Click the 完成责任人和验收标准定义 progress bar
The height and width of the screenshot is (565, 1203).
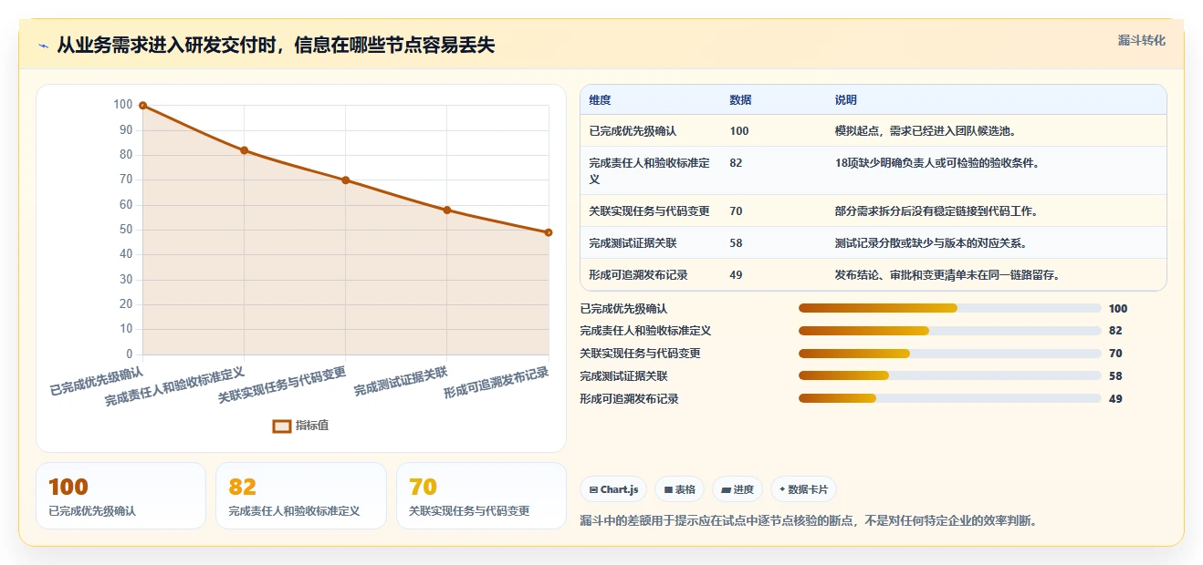[x=949, y=331]
